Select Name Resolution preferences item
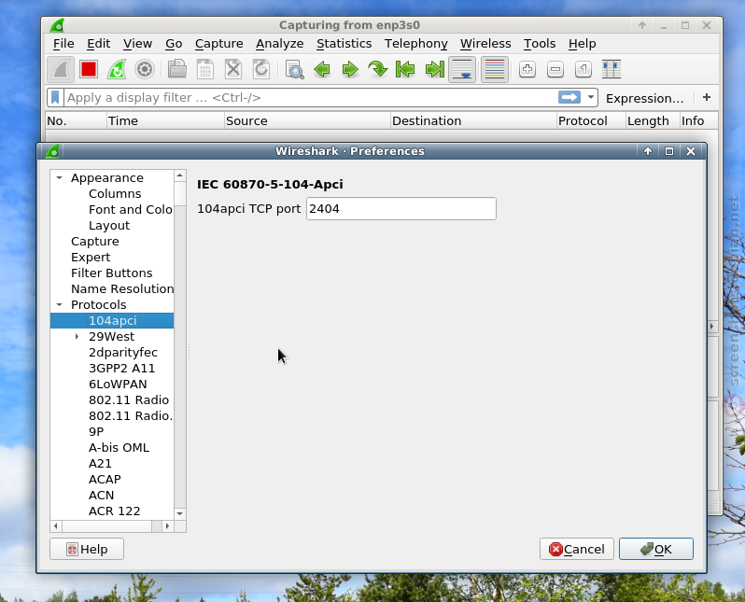 tap(121, 289)
